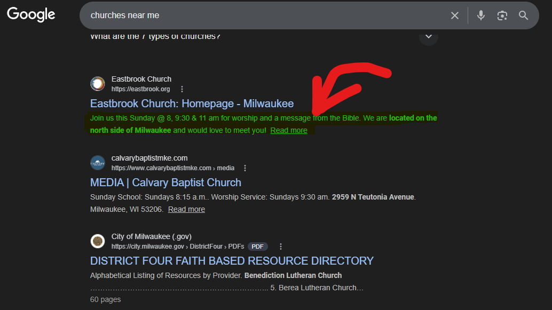Click the PDF badge on Milwaukee result
Image resolution: width=552 pixels, height=310 pixels.
pos(257,247)
